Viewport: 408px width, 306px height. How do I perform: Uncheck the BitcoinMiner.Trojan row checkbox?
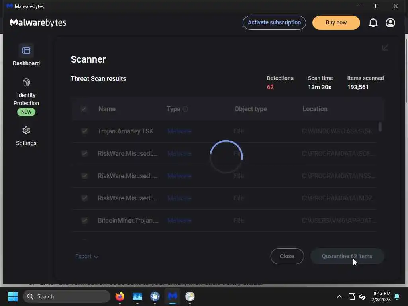click(x=84, y=220)
